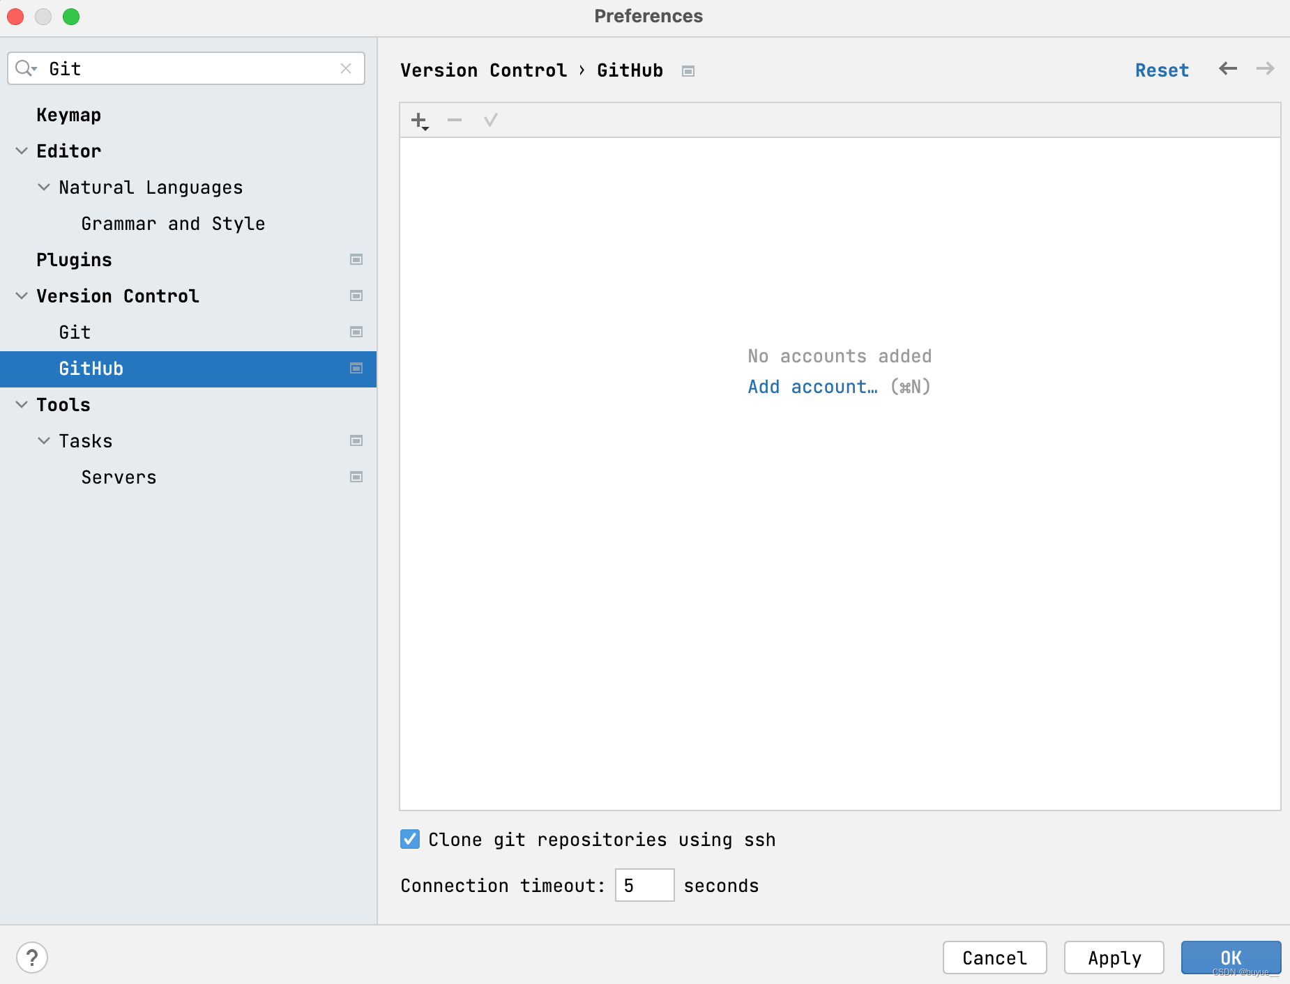The width and height of the screenshot is (1290, 984).
Task: Clear the Git search text
Action: [346, 68]
